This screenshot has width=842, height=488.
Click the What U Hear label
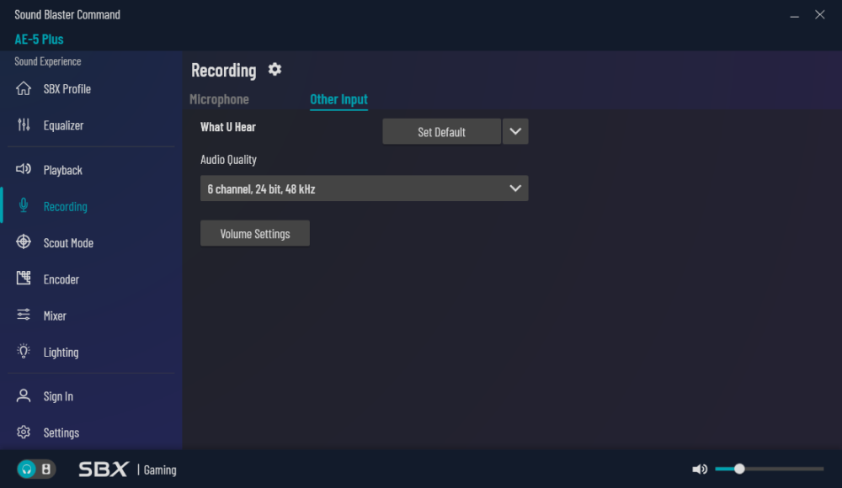[x=228, y=127]
